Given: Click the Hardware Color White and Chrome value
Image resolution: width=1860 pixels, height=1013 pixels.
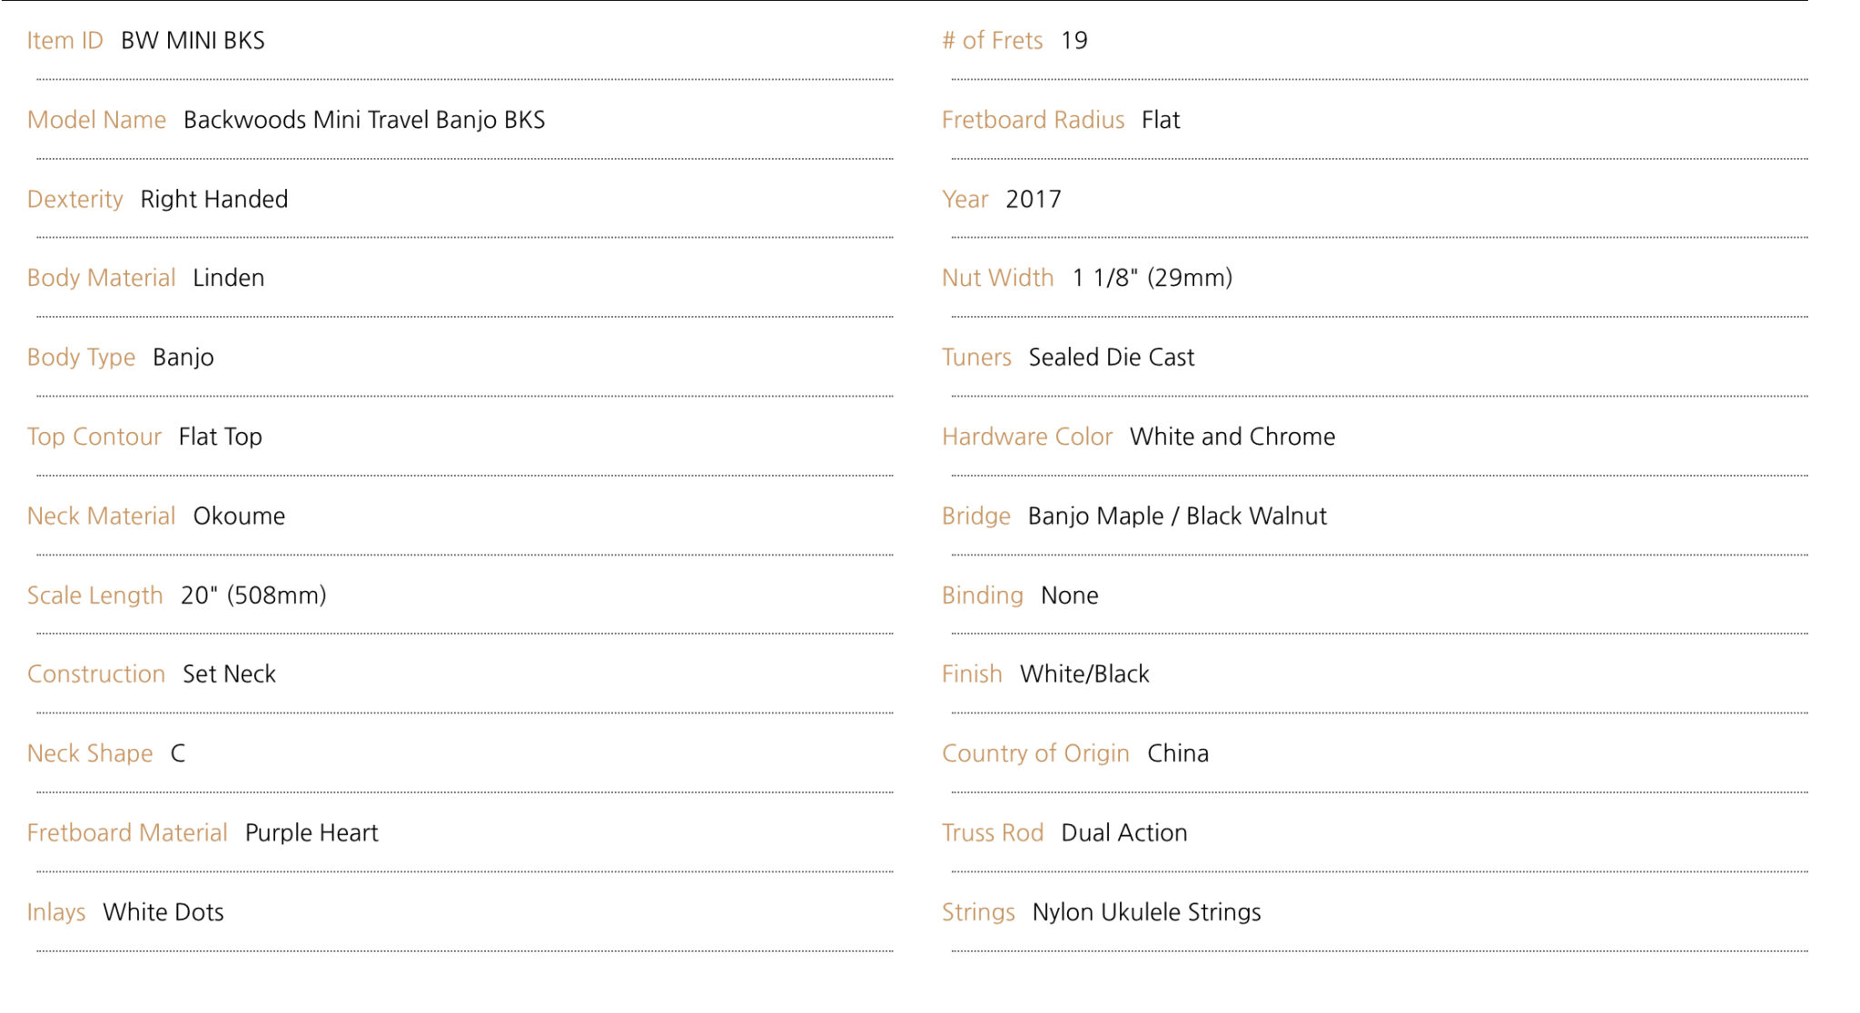Looking at the screenshot, I should tap(1232, 437).
